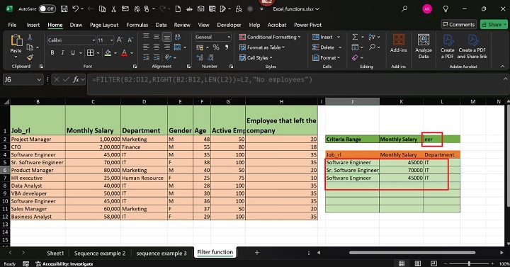Toggle the AutoSave switch

pos(47,9)
